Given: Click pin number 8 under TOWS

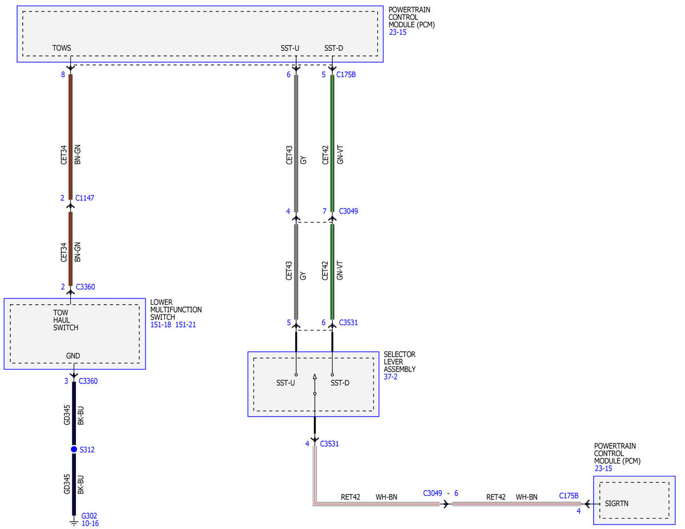Looking at the screenshot, I should (x=63, y=74).
